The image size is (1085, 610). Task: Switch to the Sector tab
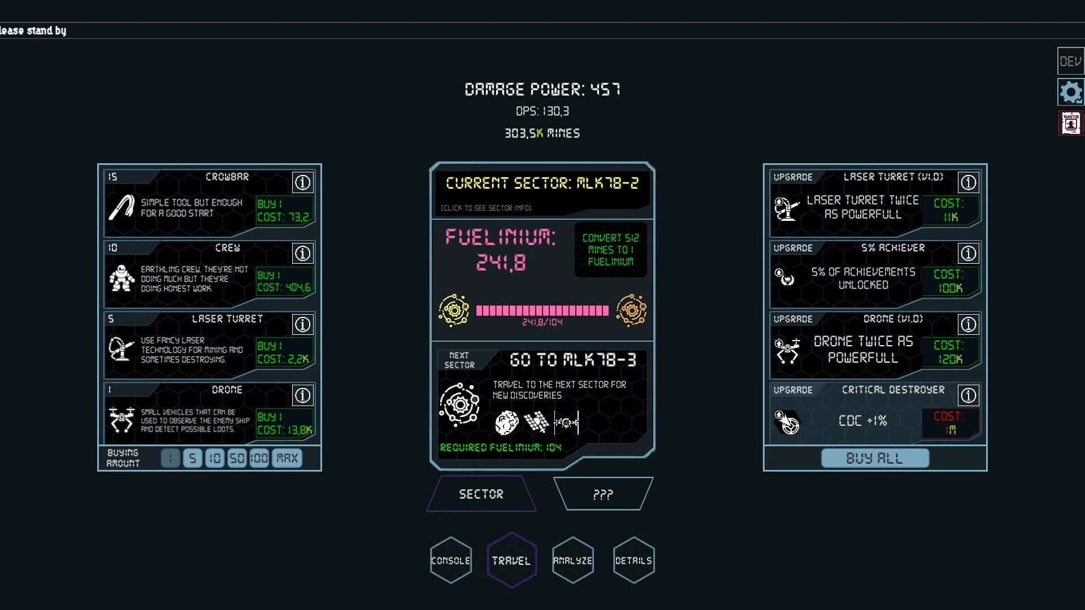(481, 494)
